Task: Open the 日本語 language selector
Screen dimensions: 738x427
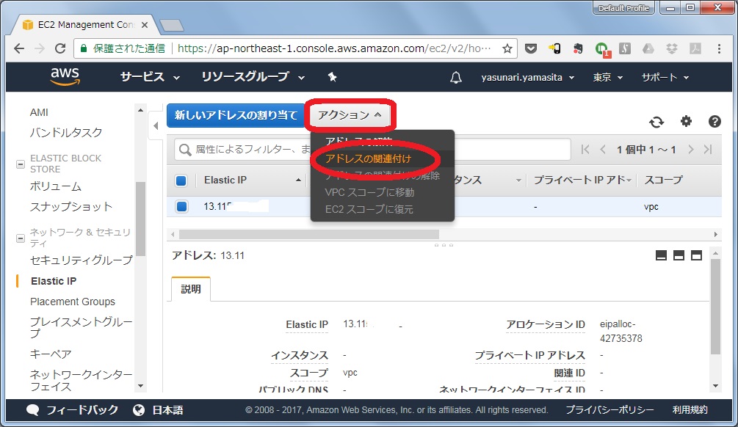Action: (167, 410)
